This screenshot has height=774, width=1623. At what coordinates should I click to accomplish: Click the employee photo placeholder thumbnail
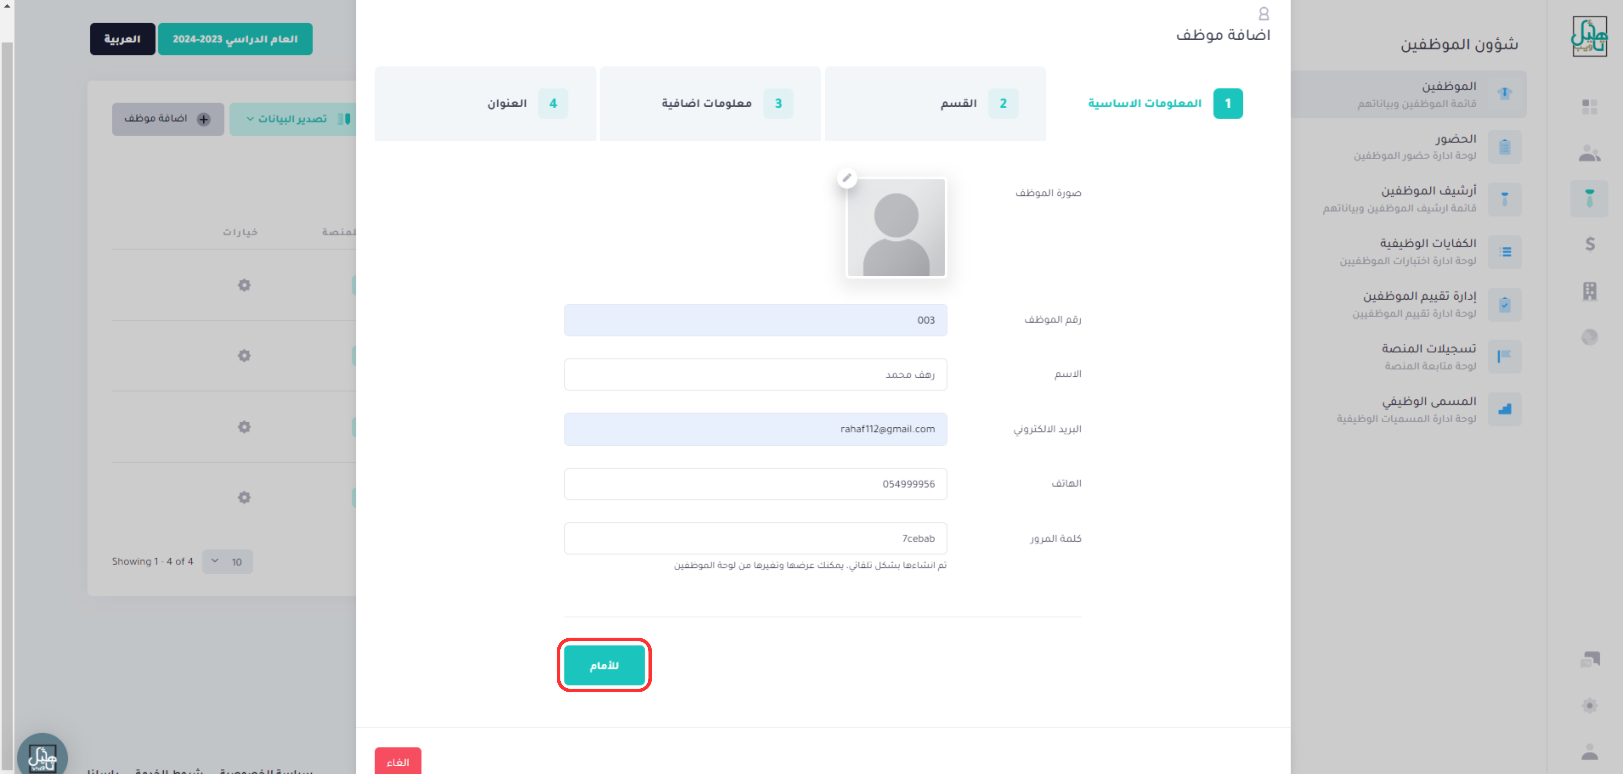pyautogui.click(x=896, y=227)
